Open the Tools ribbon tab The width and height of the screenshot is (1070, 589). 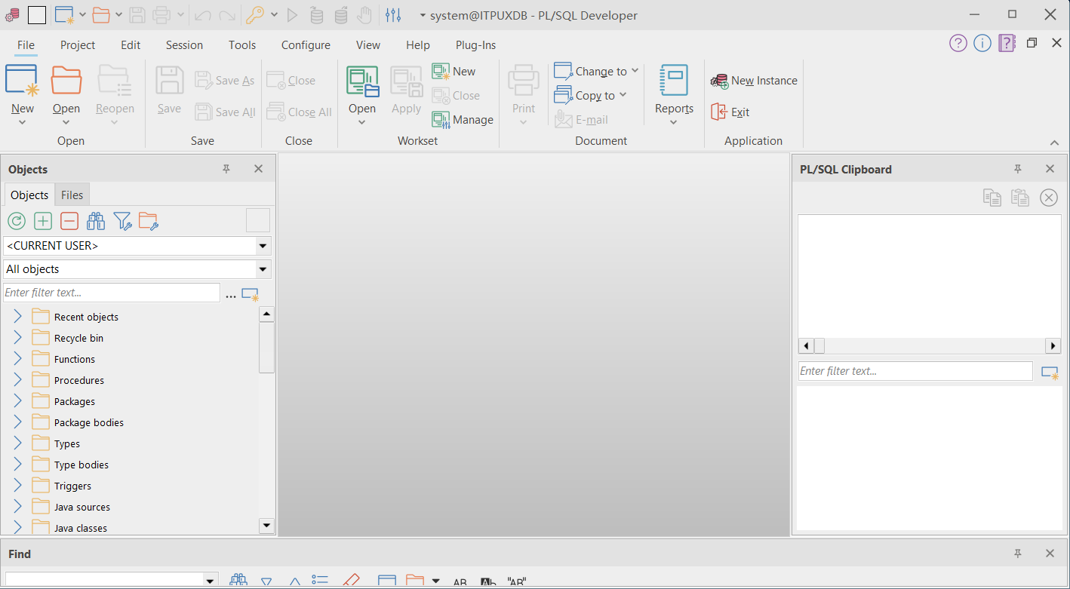pyautogui.click(x=242, y=45)
